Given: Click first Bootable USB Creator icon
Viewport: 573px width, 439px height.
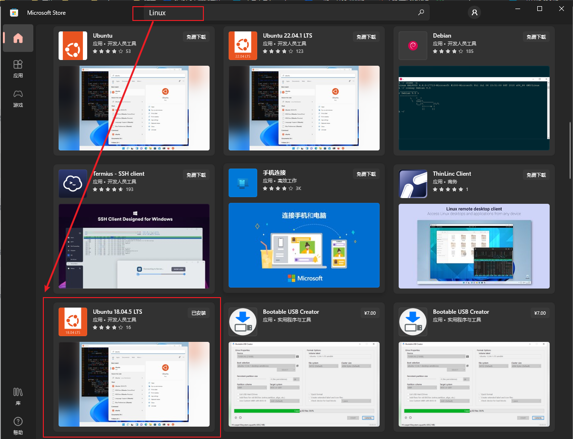Looking at the screenshot, I should (243, 322).
